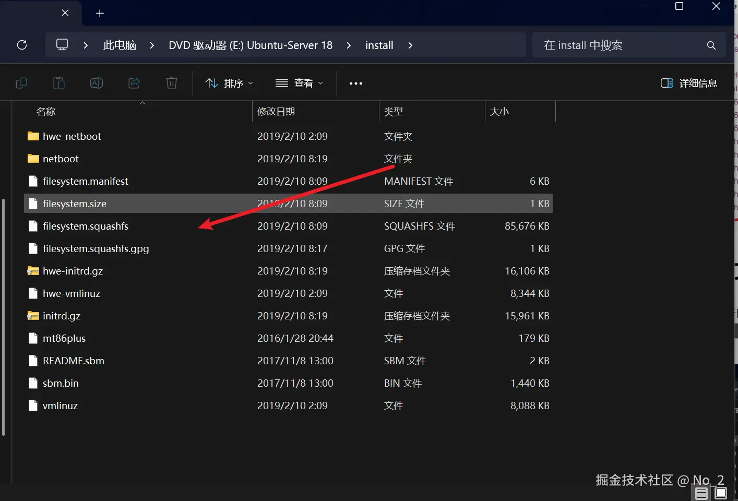Screen dimensions: 738x501
Task: Expand the chevron after the DVD drive
Action: click(349, 45)
